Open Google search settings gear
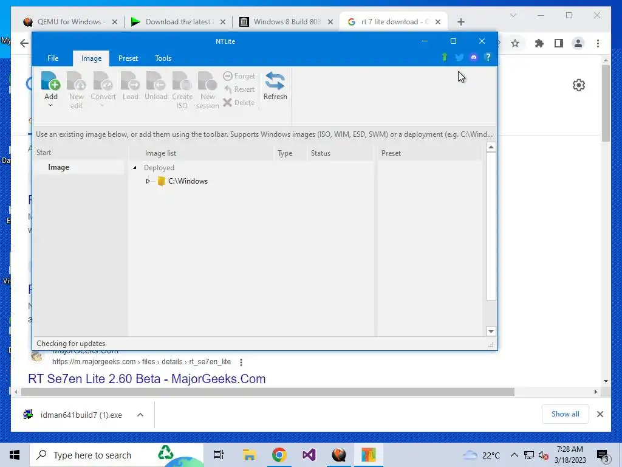The image size is (622, 467). [x=579, y=85]
